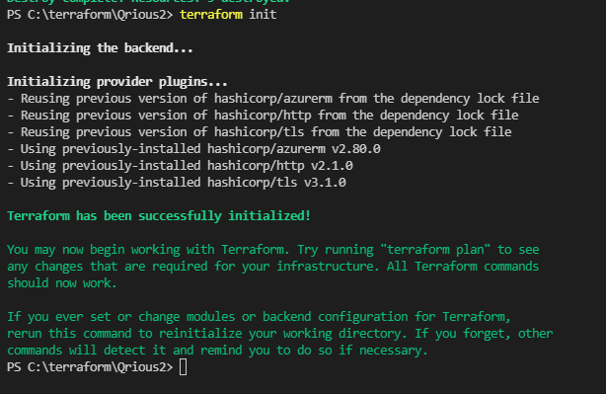Viewport: 606px width, 394px height.
Task: Click the terminal cursor at the last prompt
Action: 184,367
